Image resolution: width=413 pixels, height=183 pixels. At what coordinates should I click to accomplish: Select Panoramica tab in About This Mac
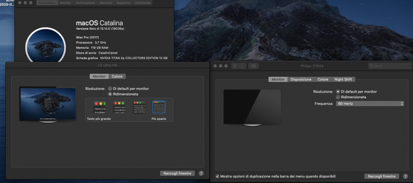click(47, 3)
